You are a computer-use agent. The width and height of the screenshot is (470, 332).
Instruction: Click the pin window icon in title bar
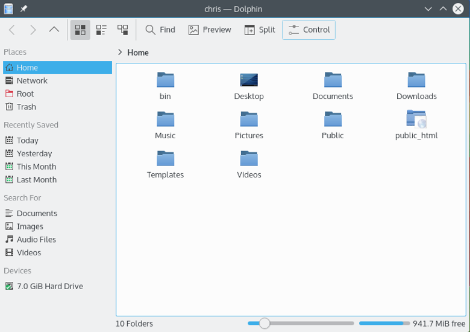point(23,9)
